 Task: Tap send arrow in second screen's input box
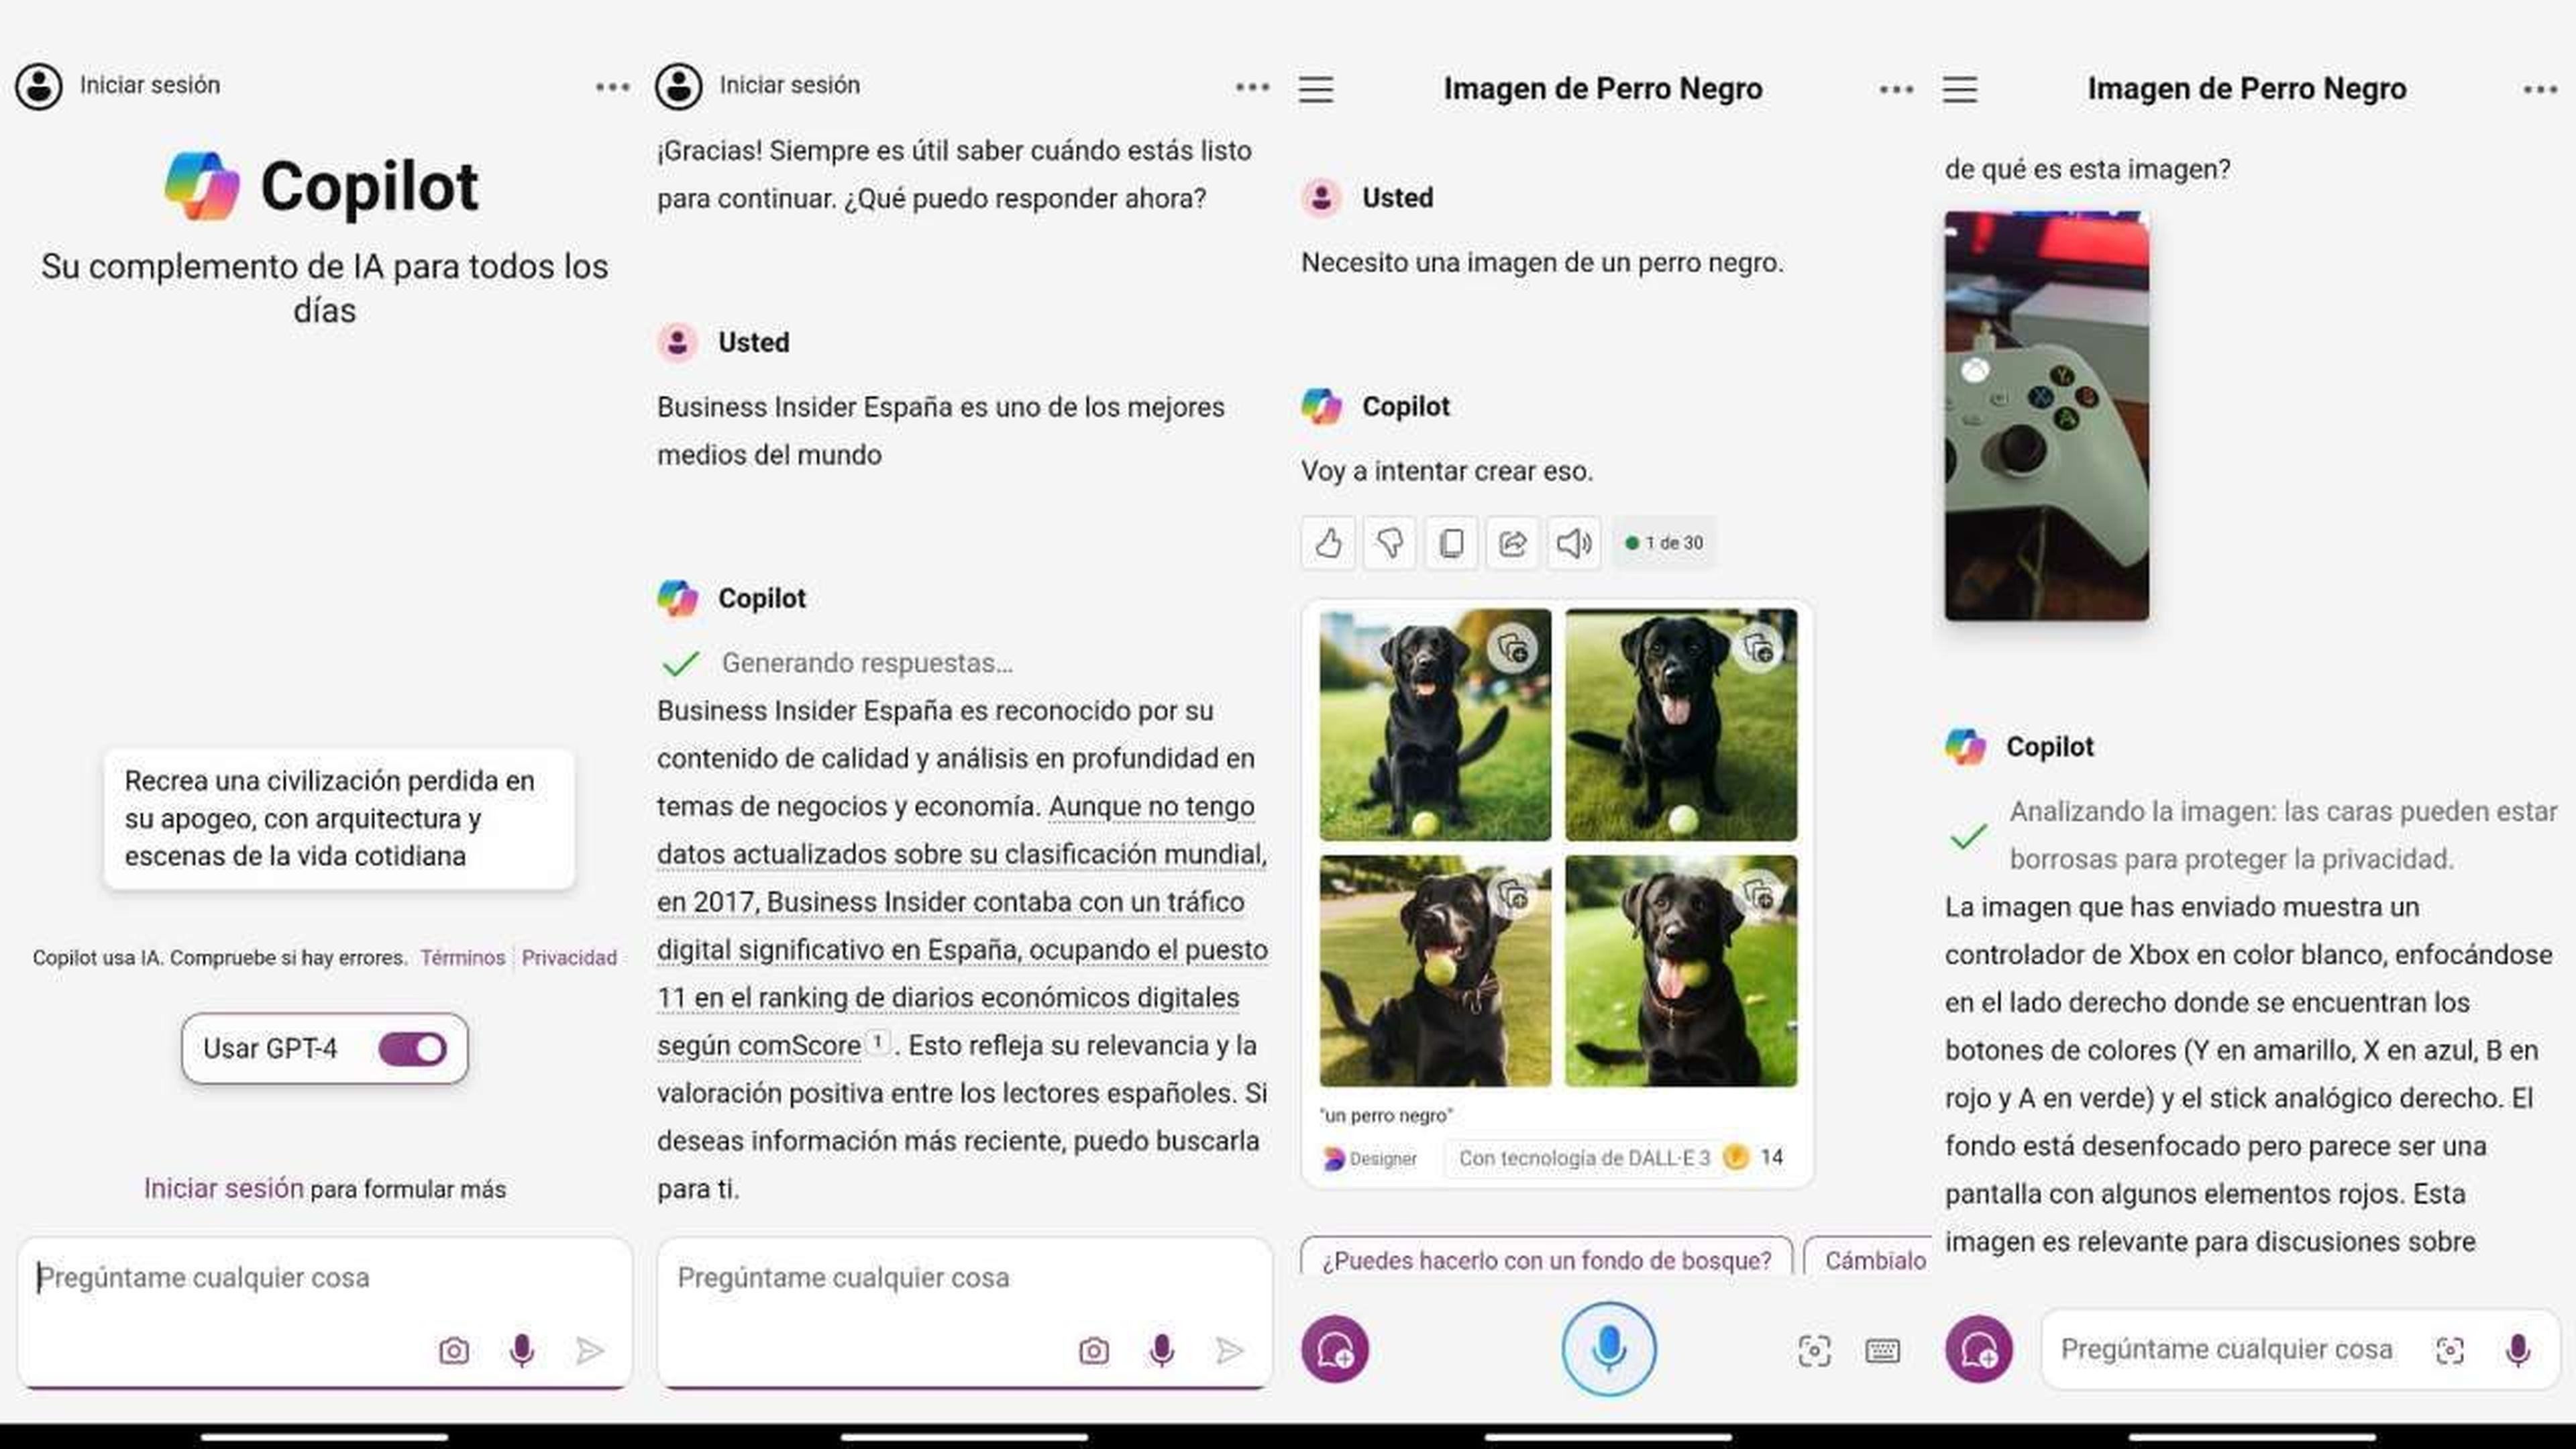pyautogui.click(x=1230, y=1351)
